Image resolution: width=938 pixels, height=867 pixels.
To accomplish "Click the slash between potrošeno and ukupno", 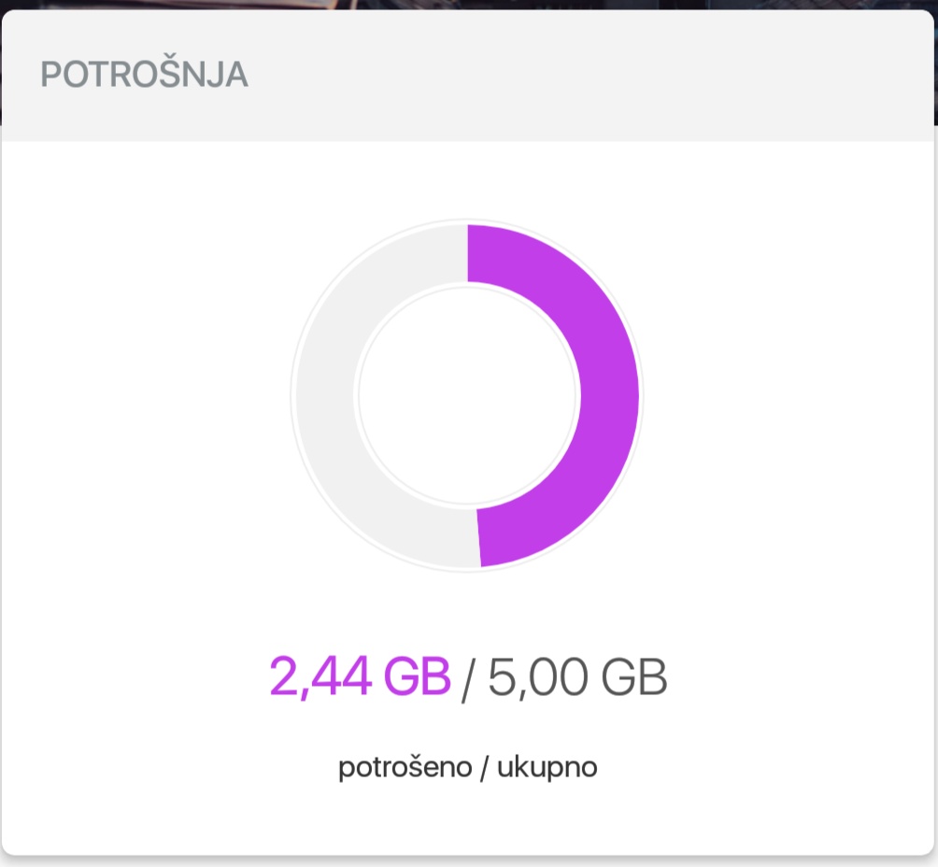I will click(x=485, y=768).
